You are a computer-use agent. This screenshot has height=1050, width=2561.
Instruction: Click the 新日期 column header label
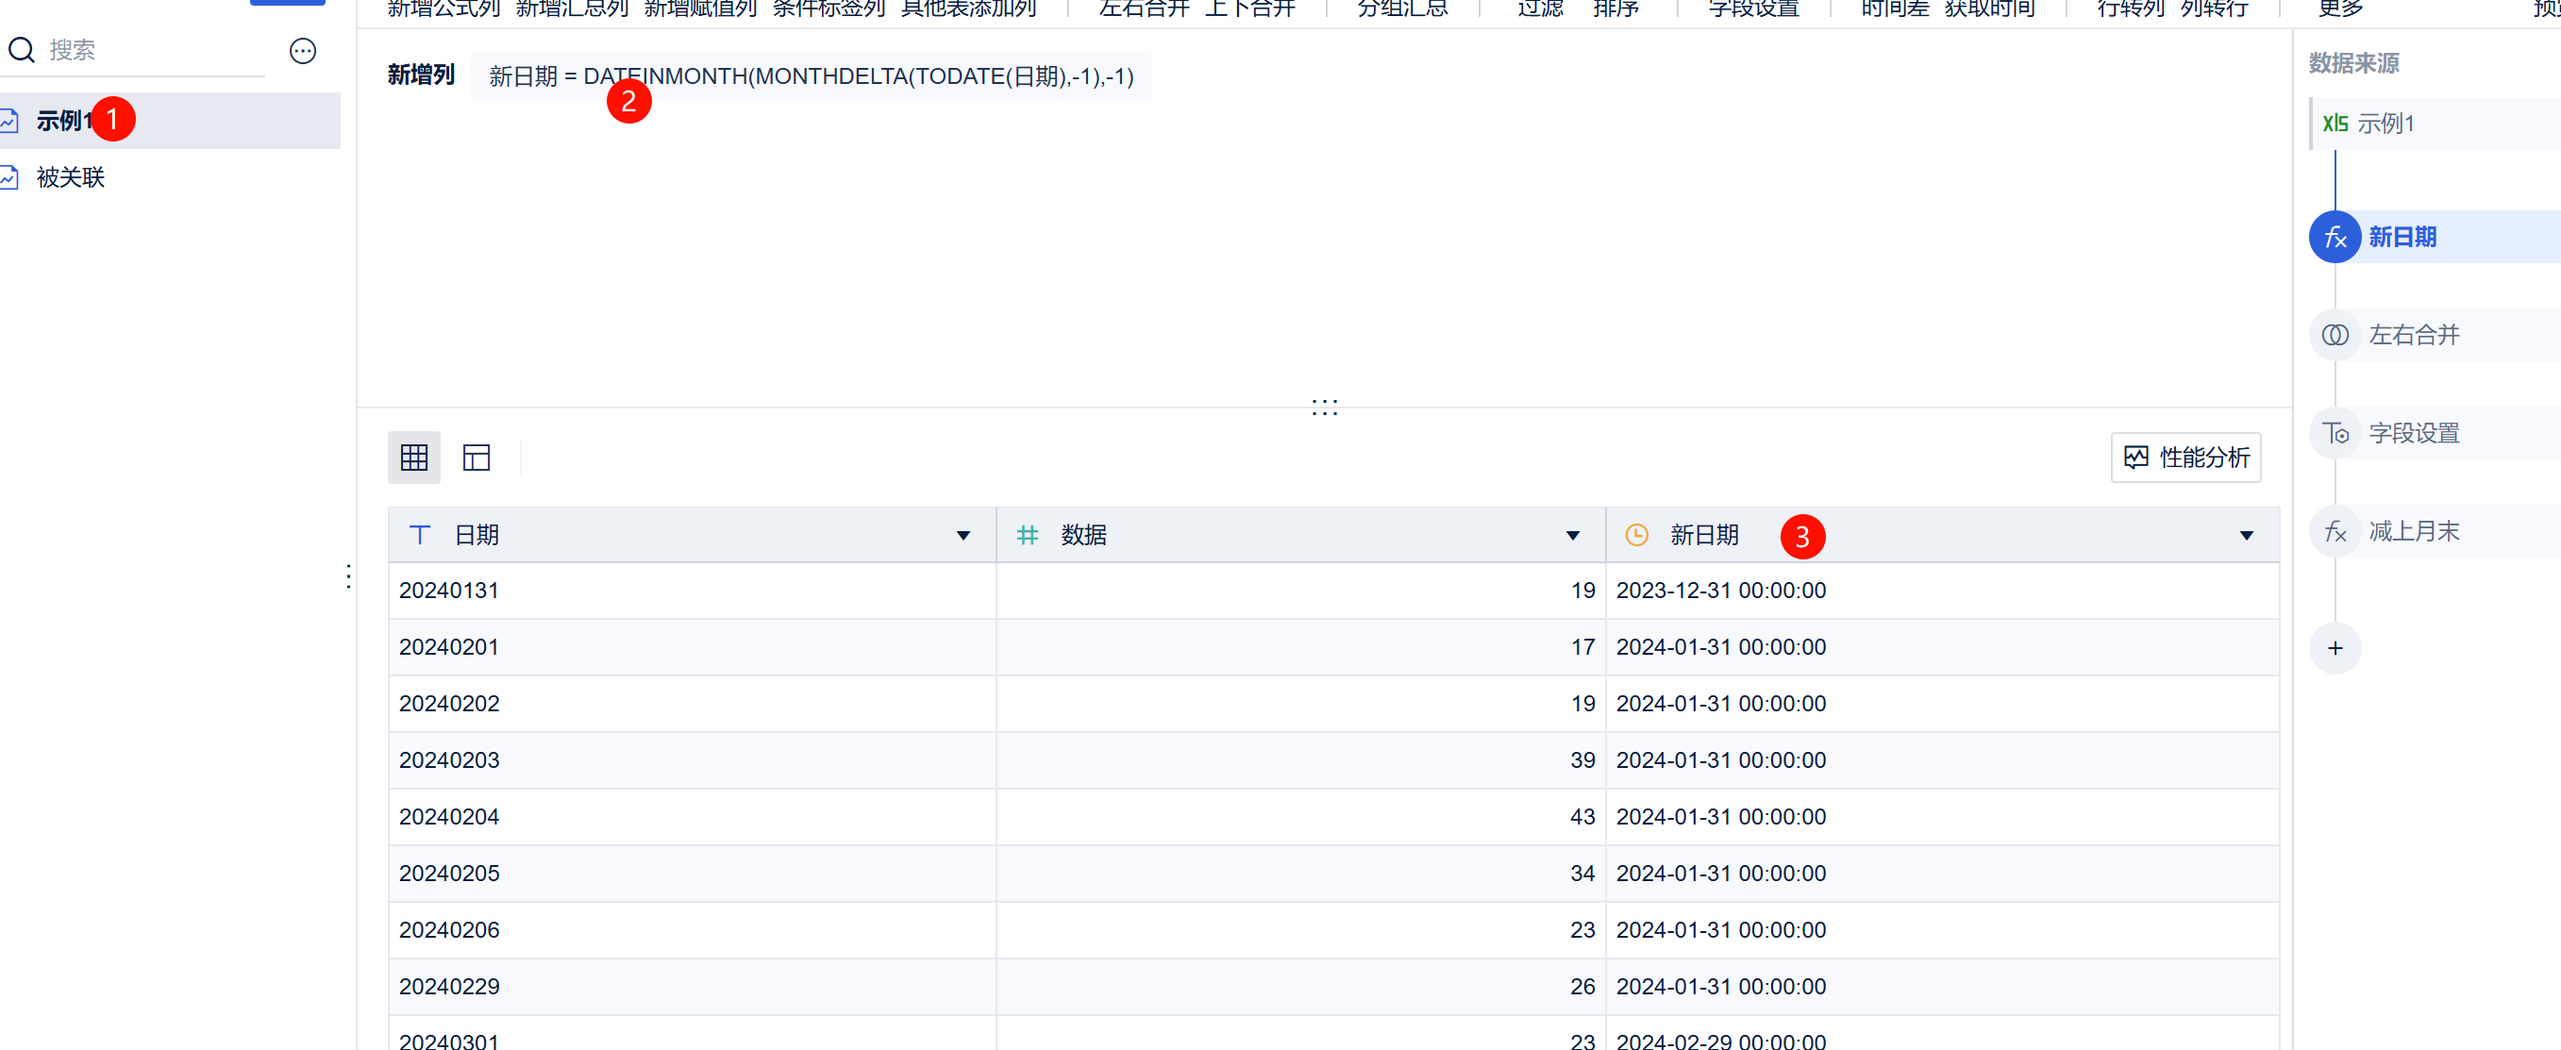pos(1704,535)
